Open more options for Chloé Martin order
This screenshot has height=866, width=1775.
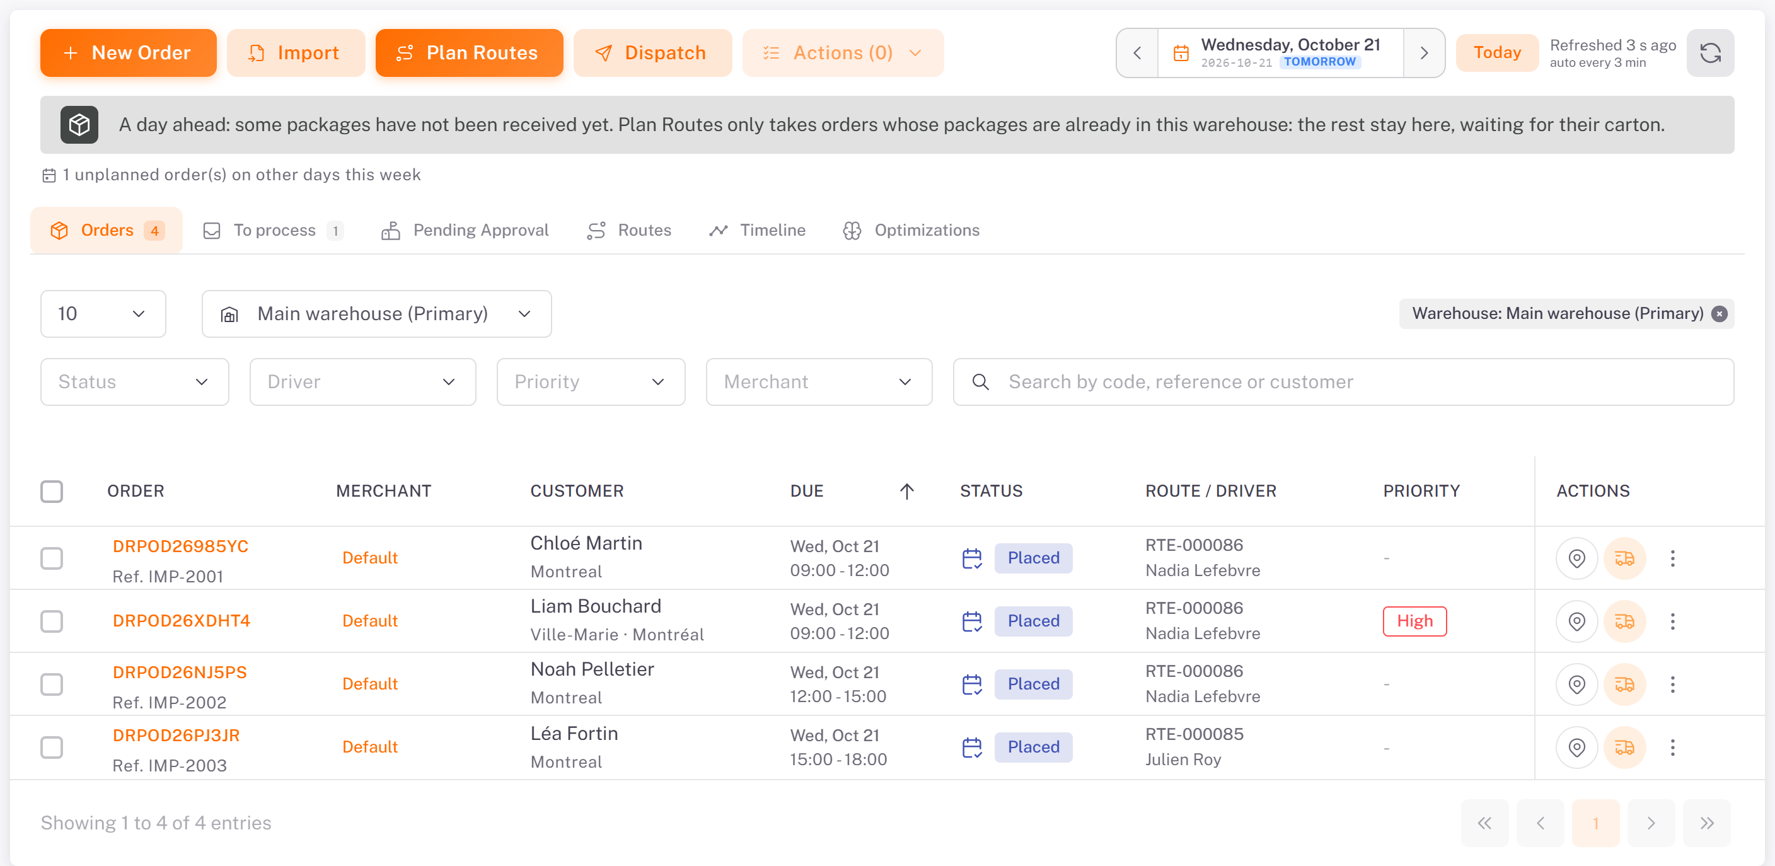coord(1672,558)
